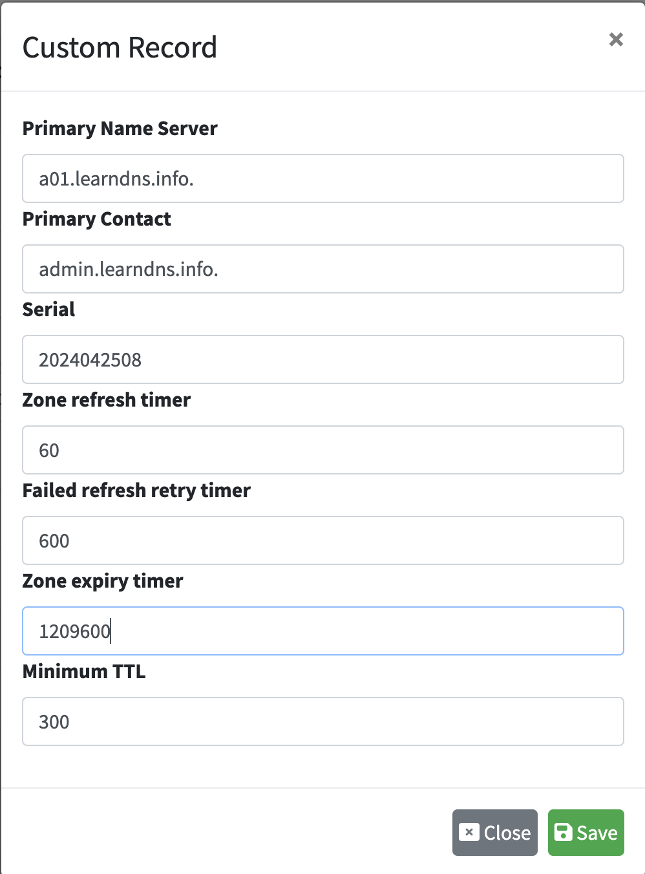
Task: Click the Custom Record dialog title
Action: 120,48
